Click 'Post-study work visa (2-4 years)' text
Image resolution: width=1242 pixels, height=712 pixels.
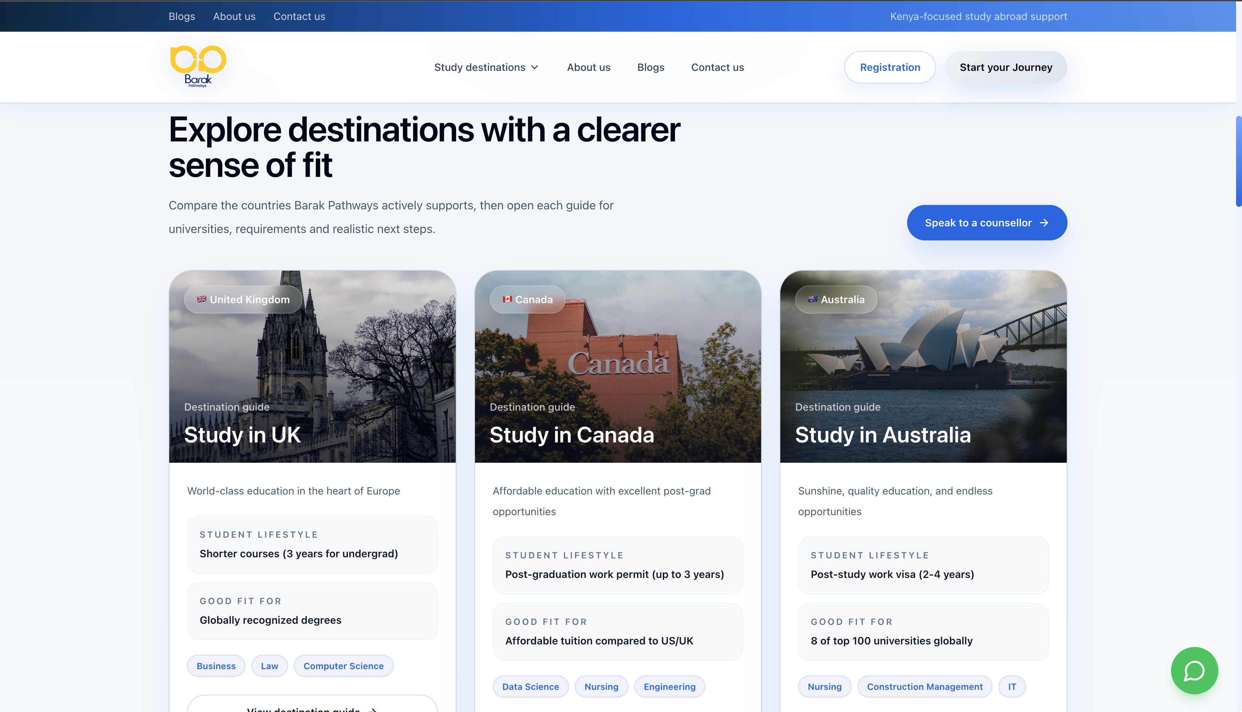pos(893,574)
